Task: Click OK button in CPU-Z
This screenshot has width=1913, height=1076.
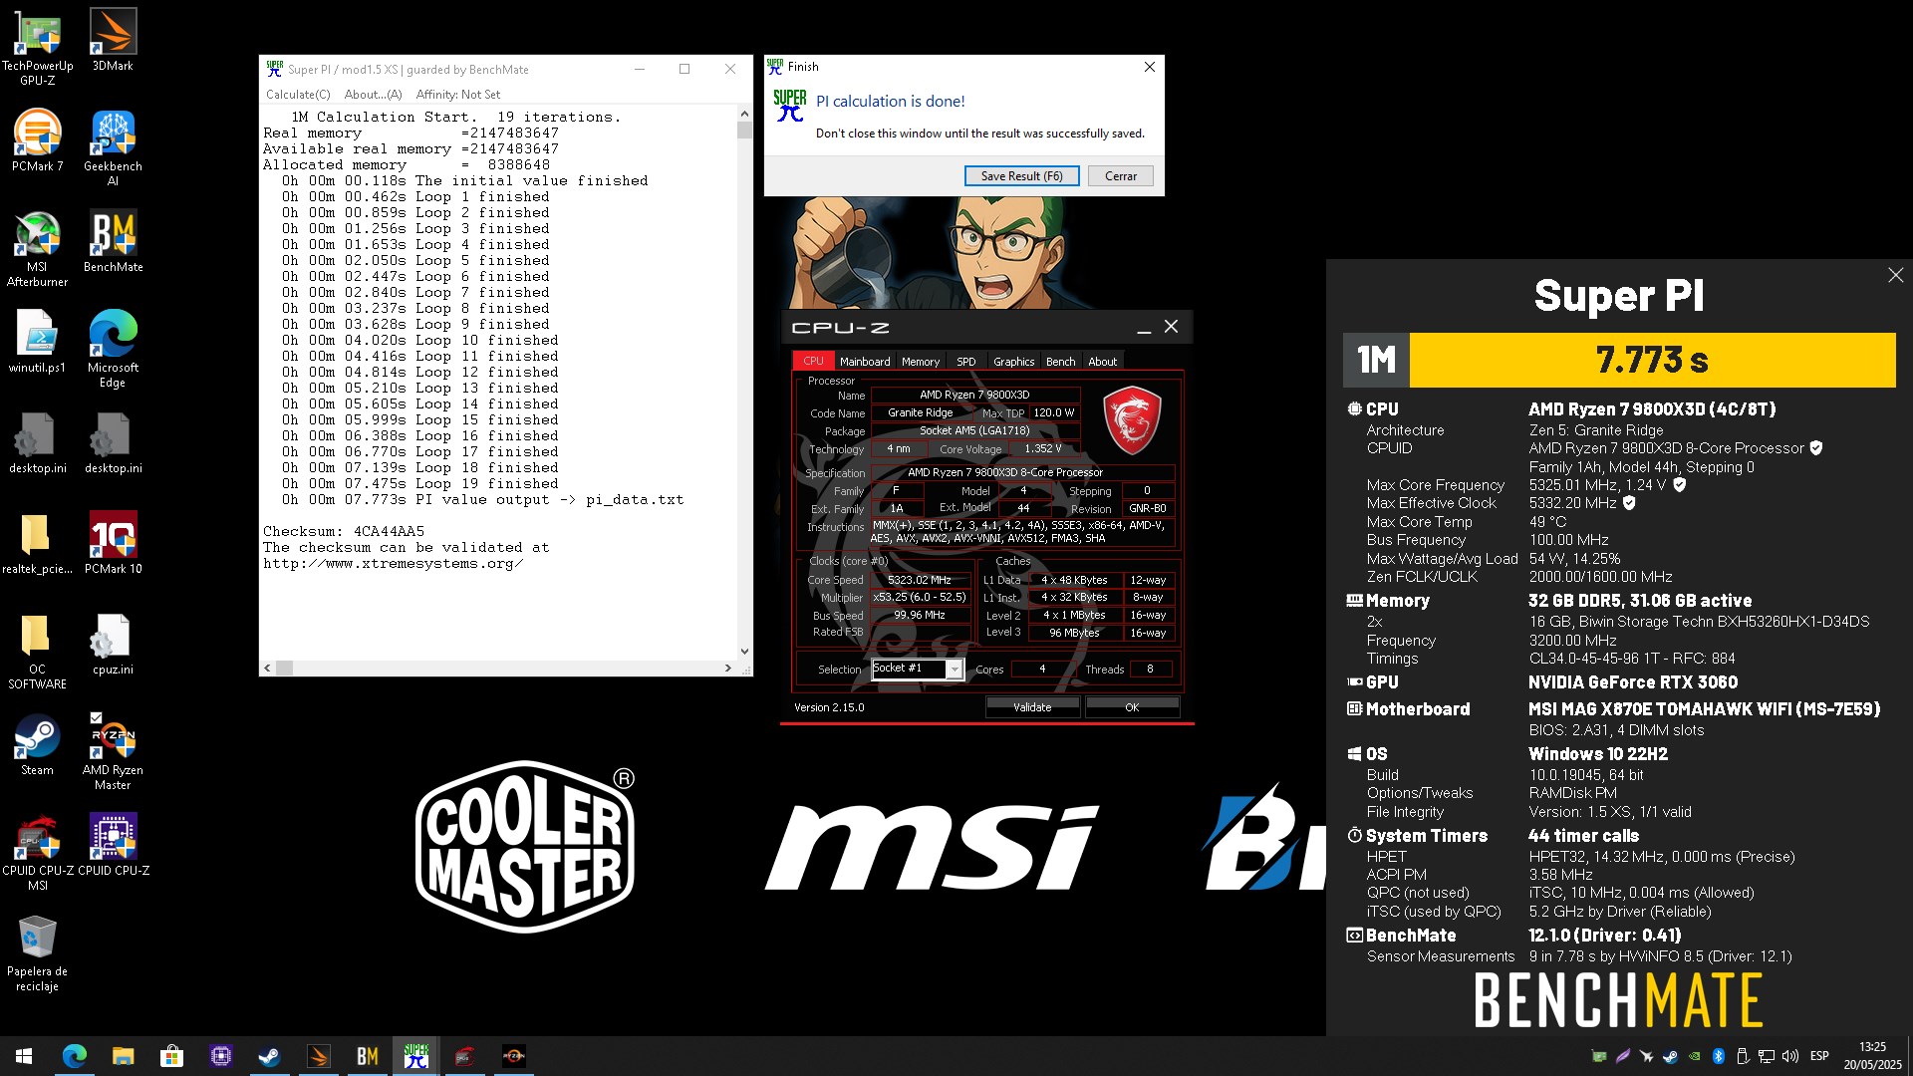Action: (x=1132, y=707)
